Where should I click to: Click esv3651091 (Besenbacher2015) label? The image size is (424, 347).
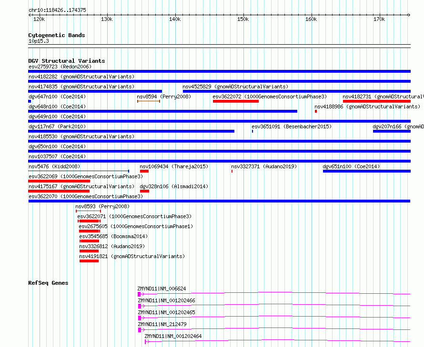[x=292, y=126]
